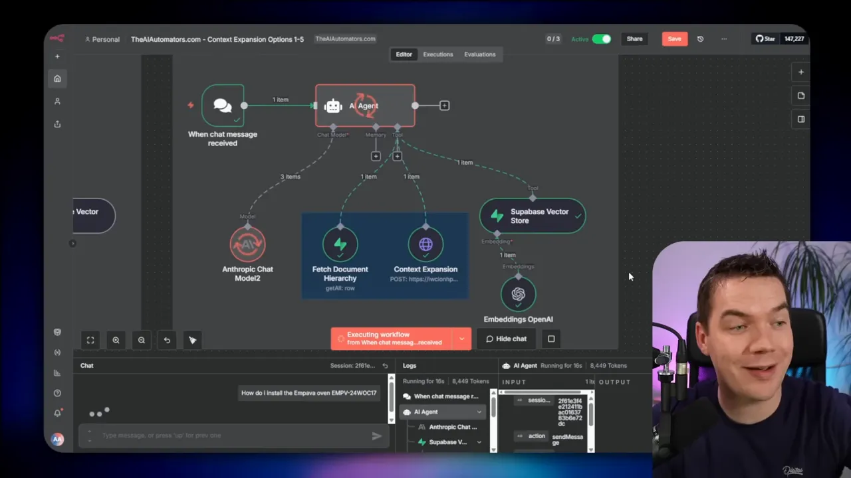851x478 pixels.
Task: Click the Save button
Action: pyautogui.click(x=674, y=39)
